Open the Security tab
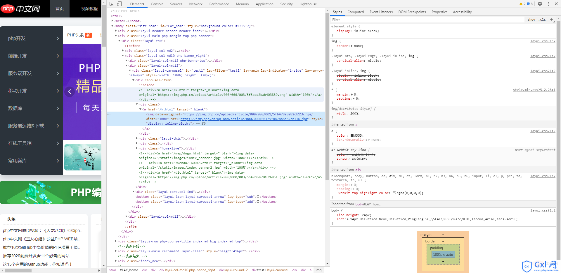The width and height of the screenshot is (561, 273). (286, 4)
